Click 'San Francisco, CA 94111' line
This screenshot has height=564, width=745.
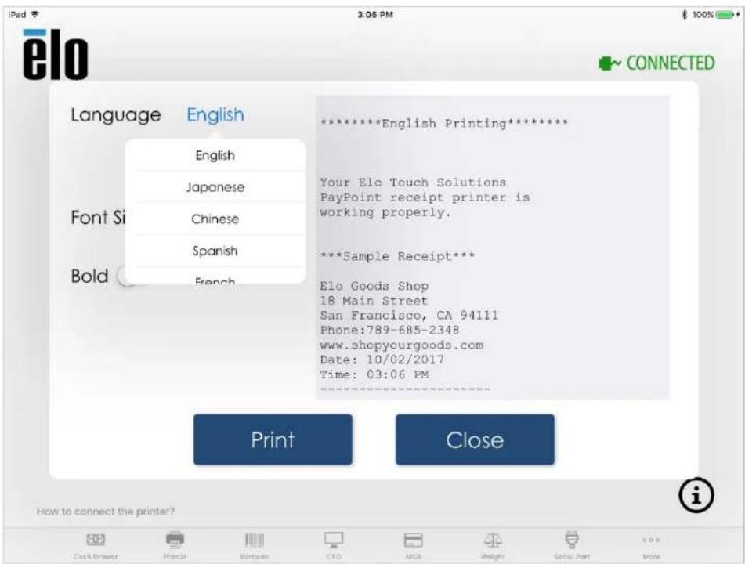click(x=409, y=316)
